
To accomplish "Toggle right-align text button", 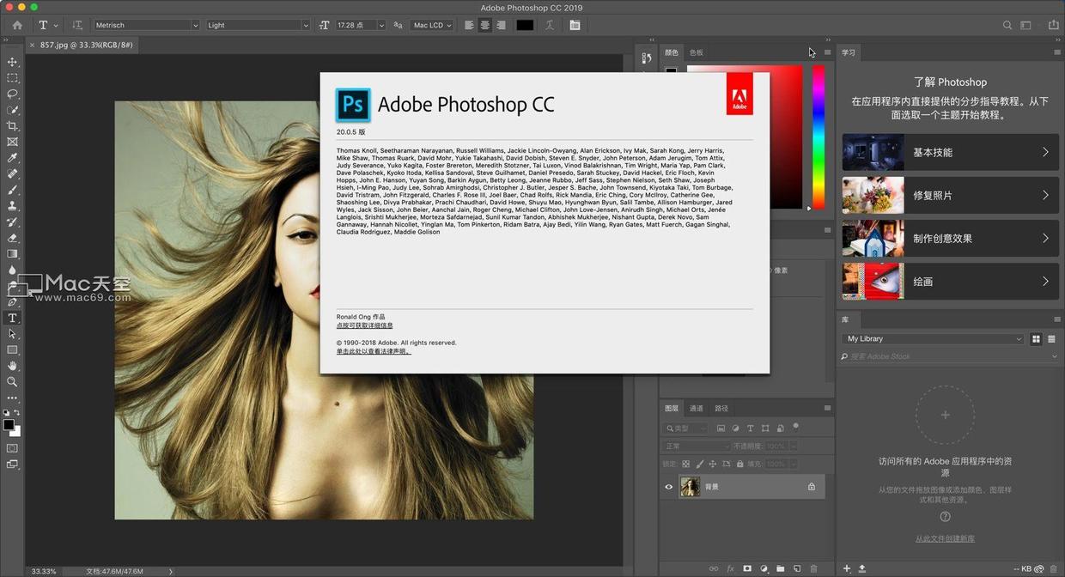I will [x=502, y=25].
